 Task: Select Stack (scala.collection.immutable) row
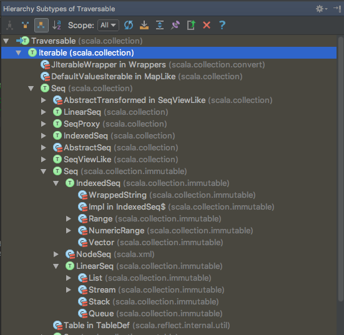pos(169,302)
